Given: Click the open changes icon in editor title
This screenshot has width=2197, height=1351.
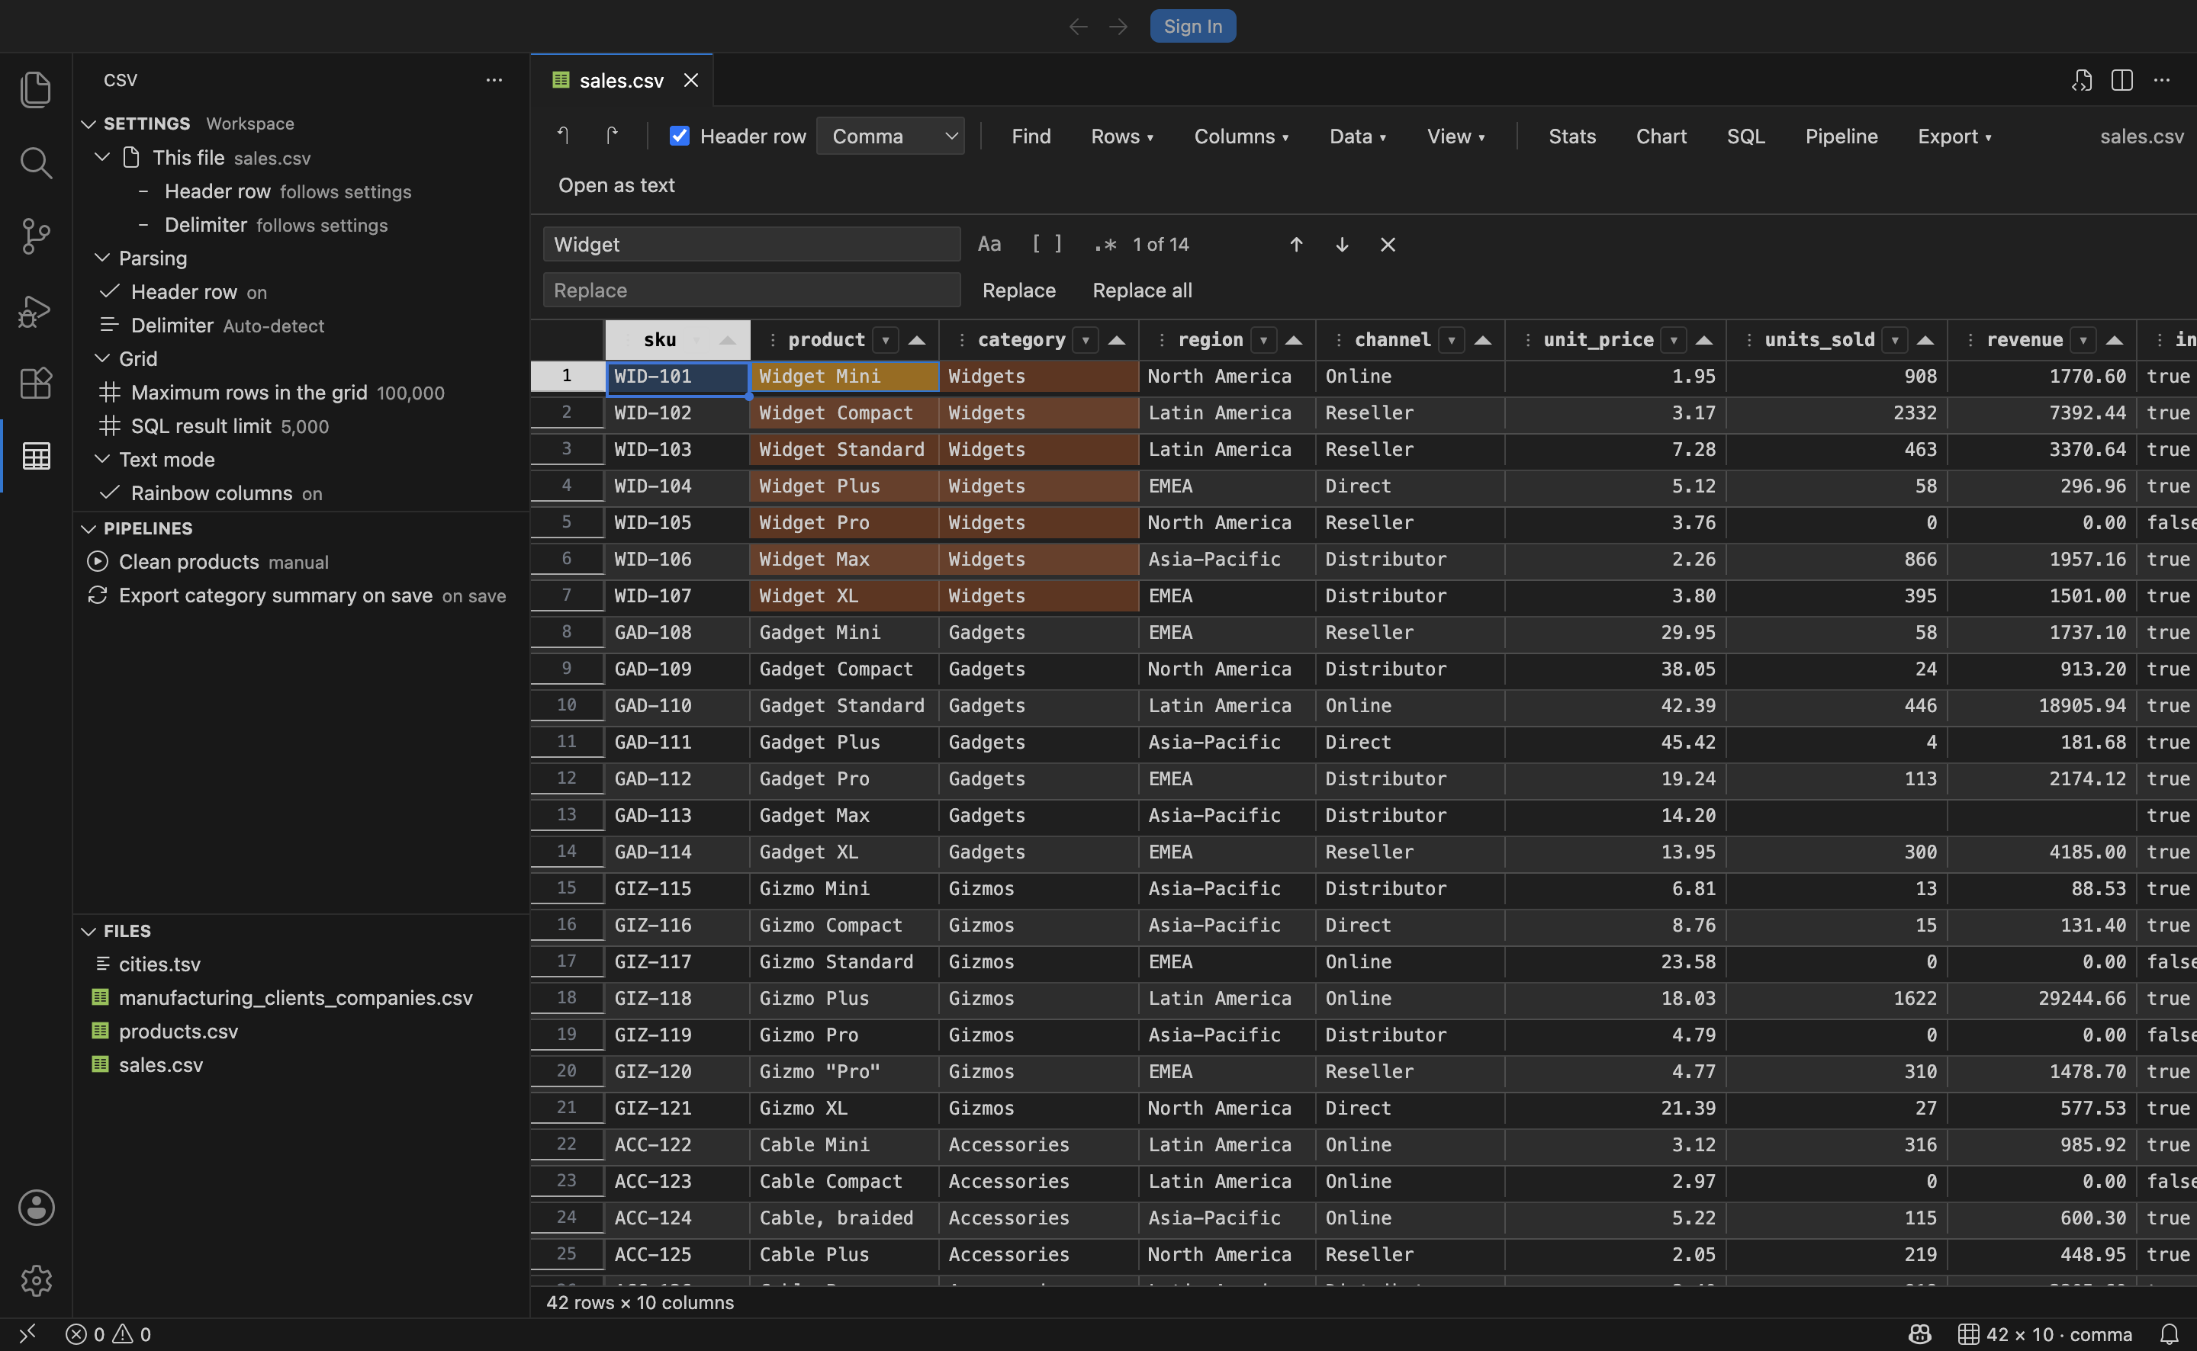Looking at the screenshot, I should pyautogui.click(x=2082, y=80).
